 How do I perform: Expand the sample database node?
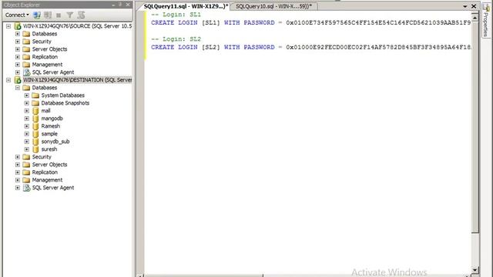coord(27,134)
